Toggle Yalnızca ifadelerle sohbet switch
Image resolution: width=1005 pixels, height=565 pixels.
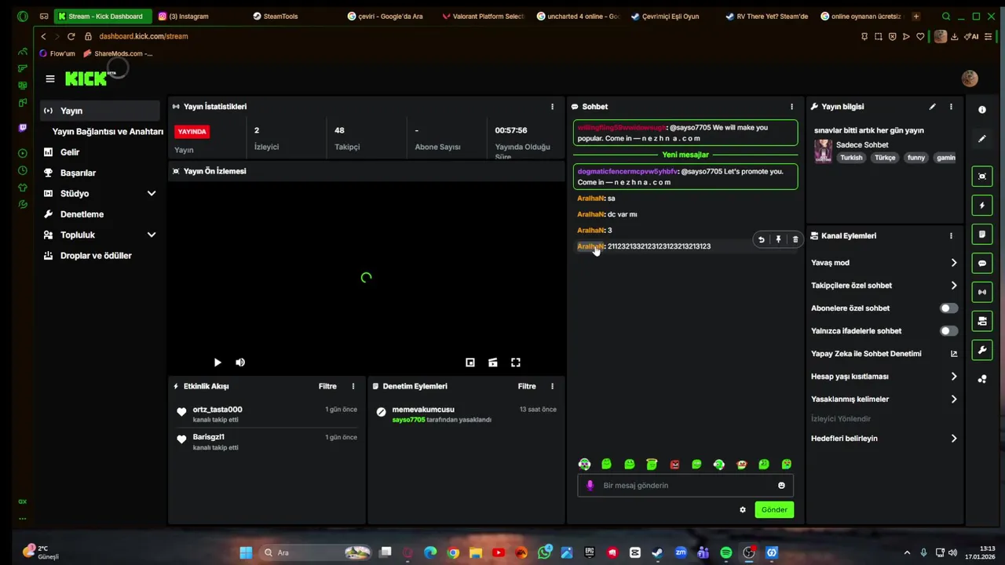[x=949, y=331]
